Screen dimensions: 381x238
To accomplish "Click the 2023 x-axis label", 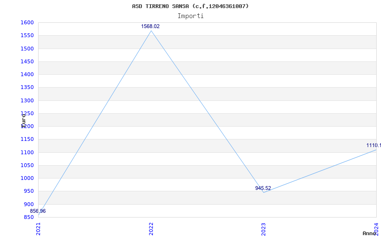I will tap(264, 229).
